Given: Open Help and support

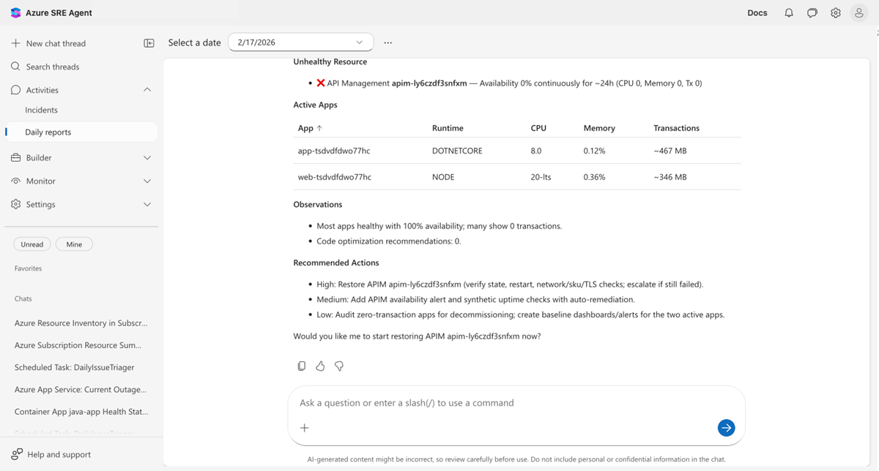Looking at the screenshot, I should pyautogui.click(x=57, y=454).
